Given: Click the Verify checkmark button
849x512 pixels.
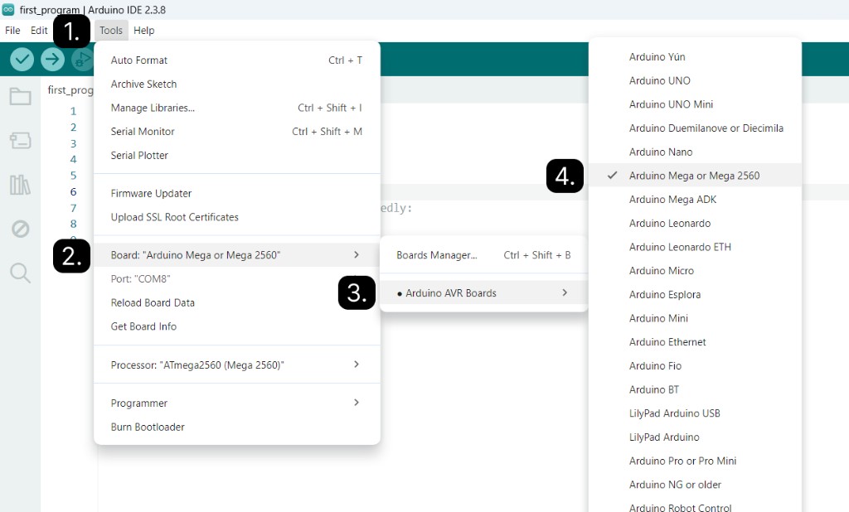Looking at the screenshot, I should [22, 59].
